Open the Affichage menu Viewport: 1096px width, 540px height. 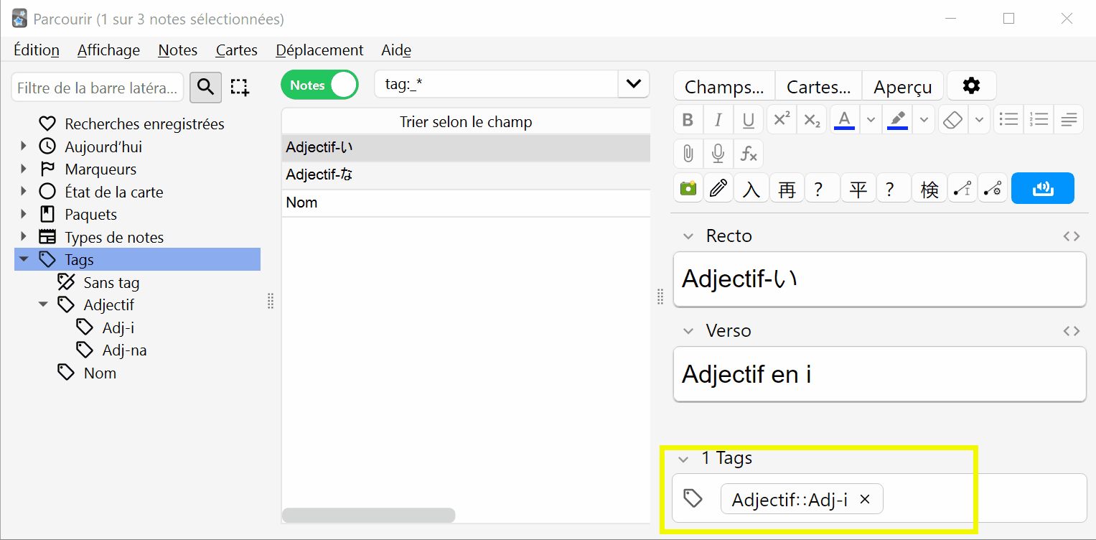pos(108,50)
